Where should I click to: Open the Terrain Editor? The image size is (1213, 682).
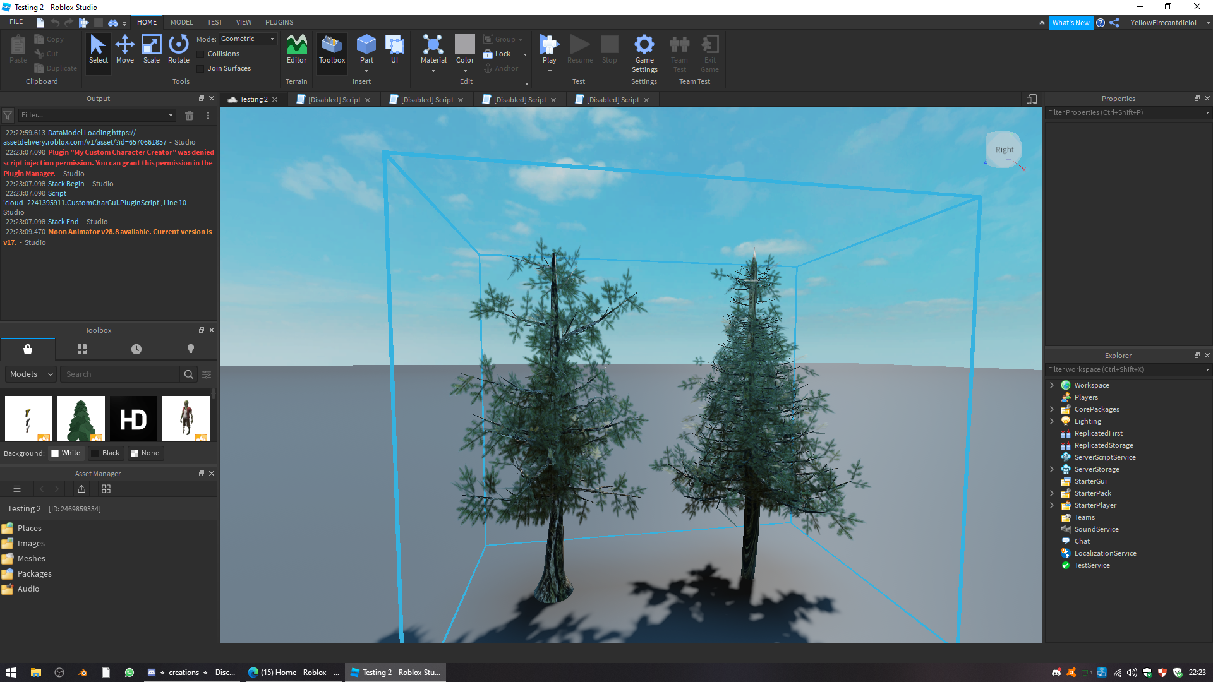pos(296,50)
